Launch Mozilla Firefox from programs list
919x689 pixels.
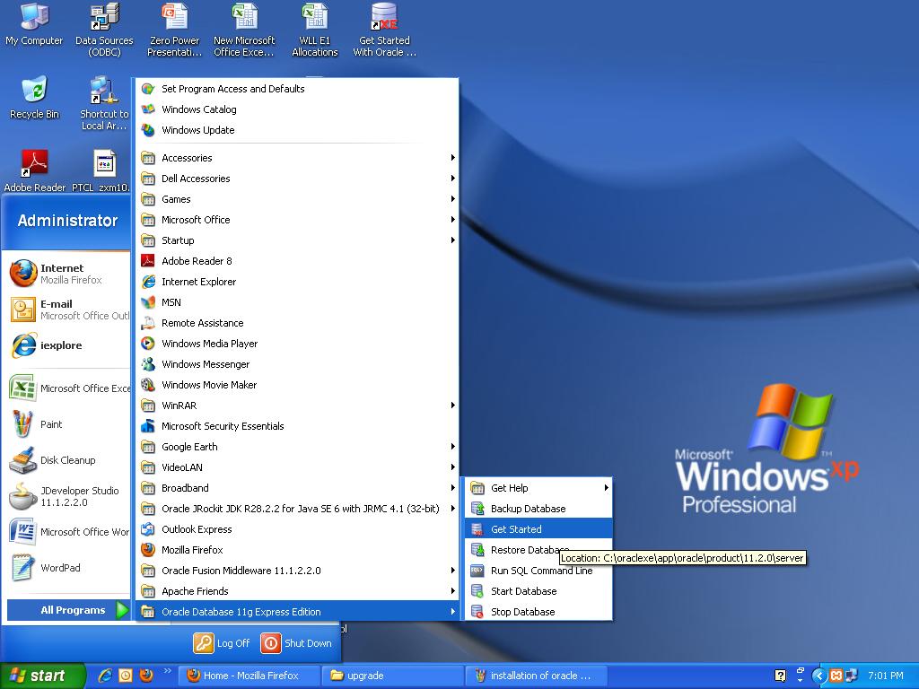297,550
